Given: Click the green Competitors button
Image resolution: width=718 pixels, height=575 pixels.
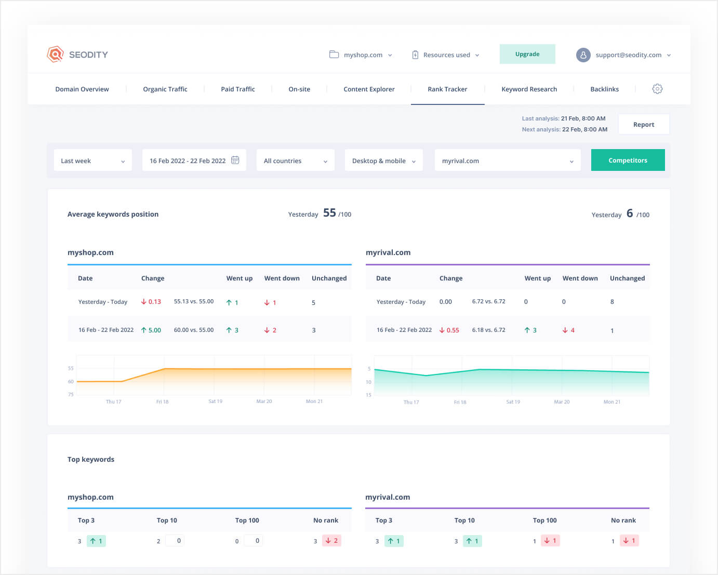Looking at the screenshot, I should pos(628,160).
